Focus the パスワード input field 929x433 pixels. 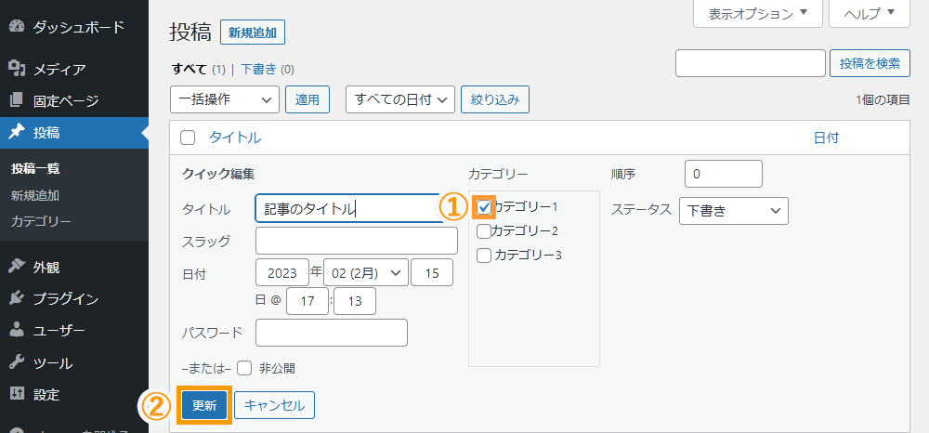point(332,333)
